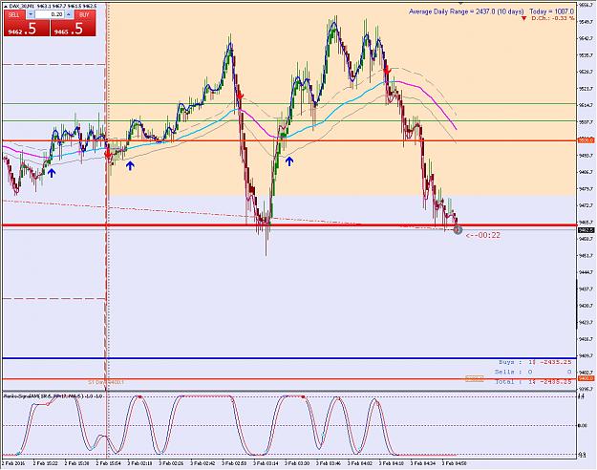
Task: Click blue up arrow signal near 2 Feb 15:22
Action: coord(52,173)
